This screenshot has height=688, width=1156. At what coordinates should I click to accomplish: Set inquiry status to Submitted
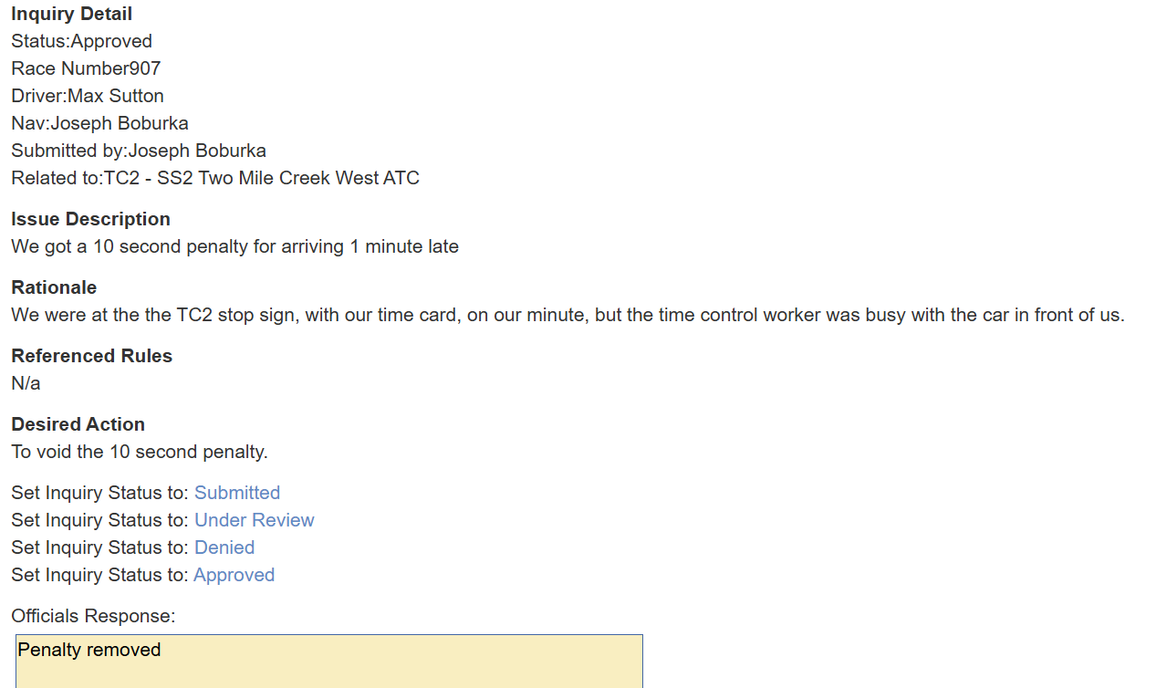(236, 493)
